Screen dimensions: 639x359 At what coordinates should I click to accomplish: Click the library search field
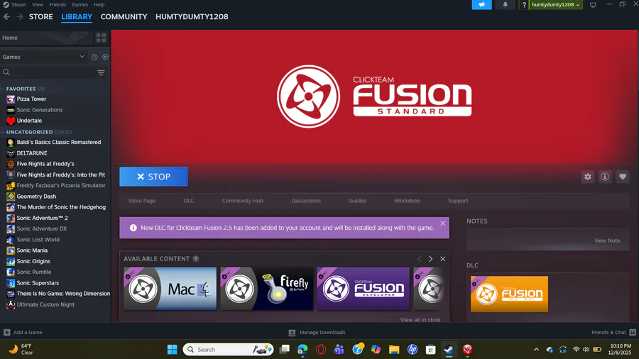(x=52, y=72)
